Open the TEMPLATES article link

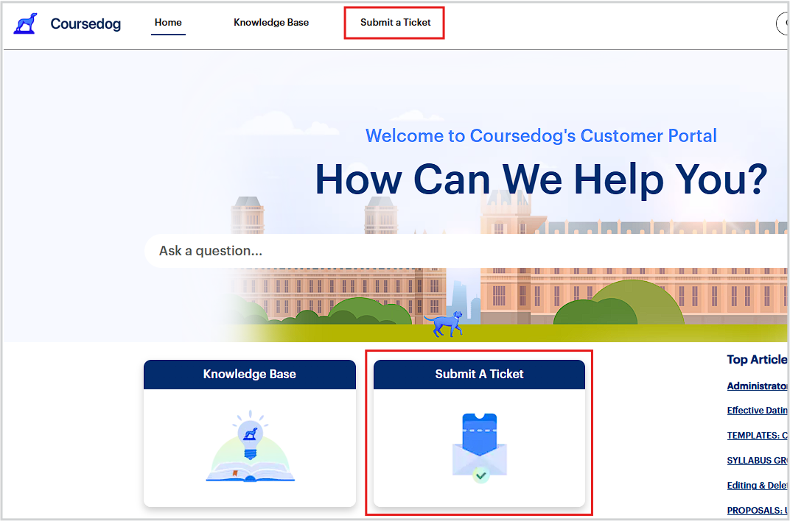click(x=757, y=436)
